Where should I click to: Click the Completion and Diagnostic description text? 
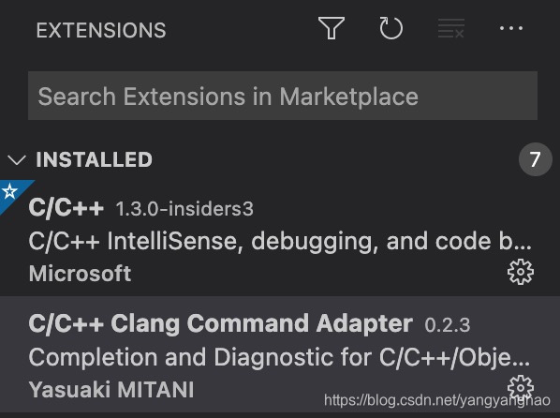(279, 357)
